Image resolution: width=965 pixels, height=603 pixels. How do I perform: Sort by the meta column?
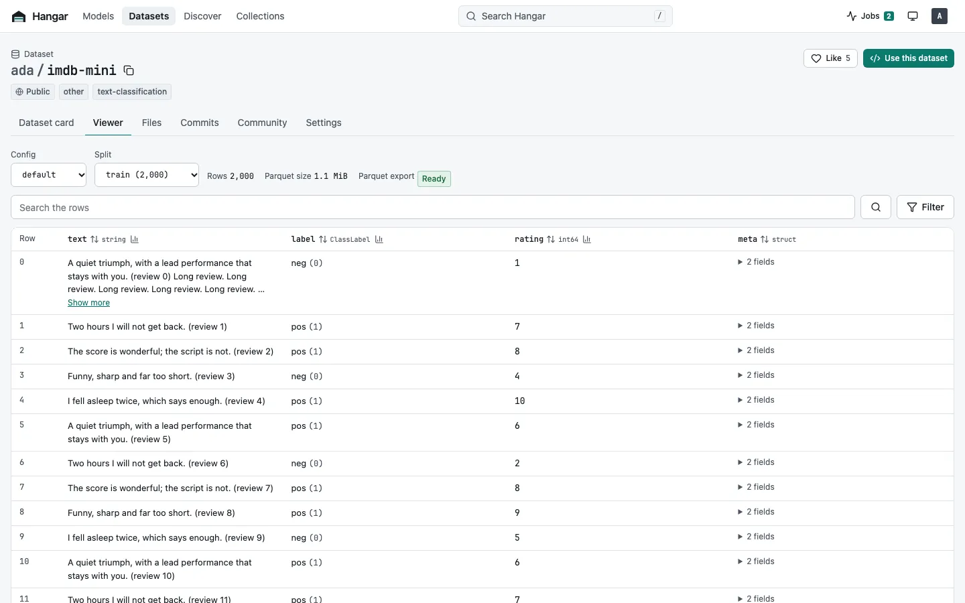(765, 239)
